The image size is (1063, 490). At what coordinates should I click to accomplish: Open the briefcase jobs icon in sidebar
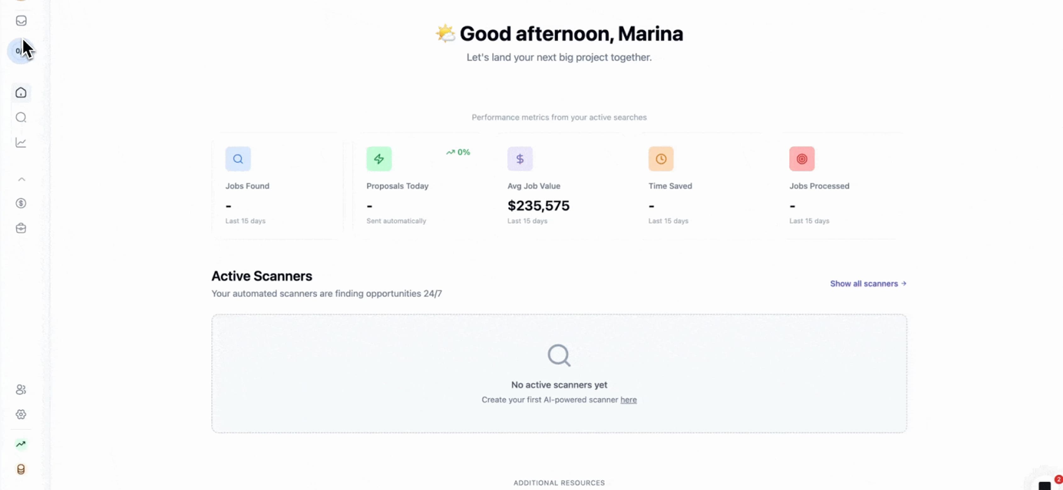click(x=21, y=228)
